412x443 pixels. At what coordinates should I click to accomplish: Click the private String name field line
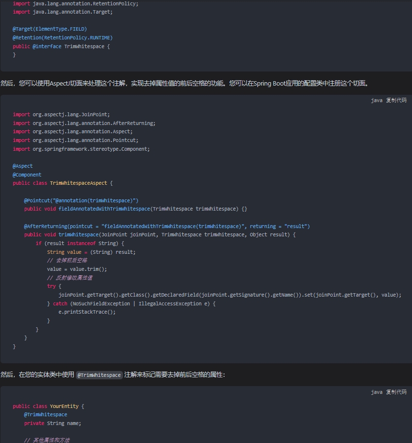point(52,423)
